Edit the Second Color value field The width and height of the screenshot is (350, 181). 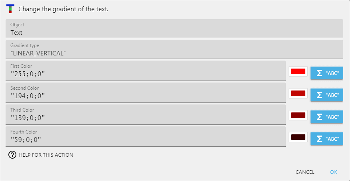click(146, 93)
